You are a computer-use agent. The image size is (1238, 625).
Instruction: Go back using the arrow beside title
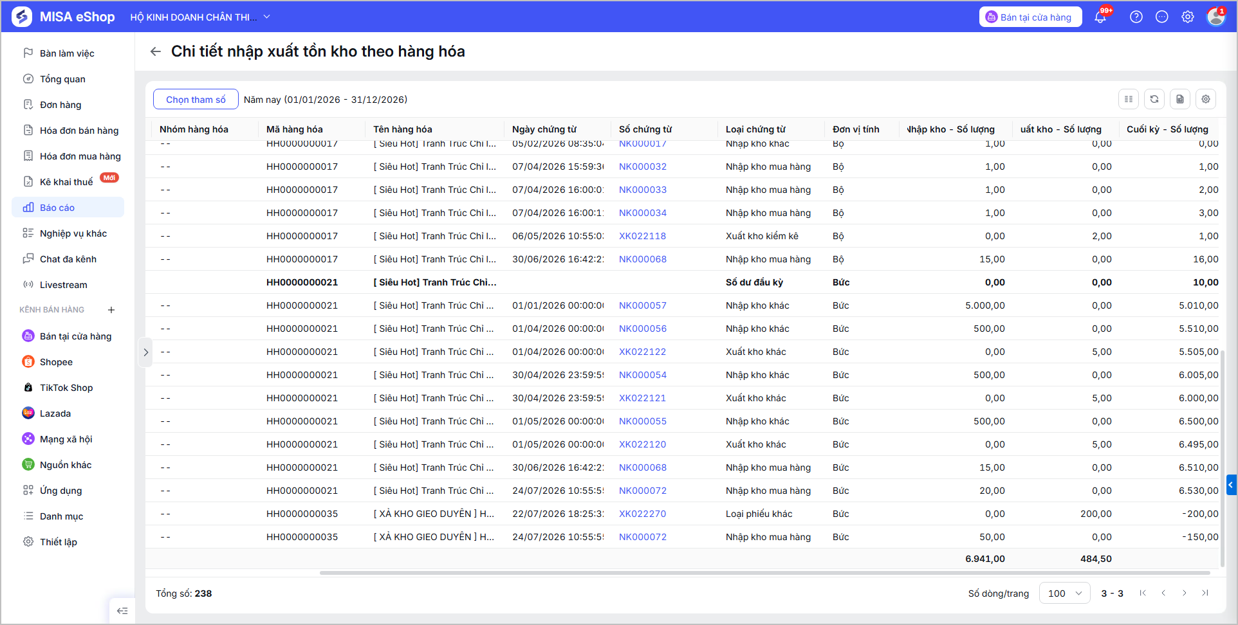155,51
